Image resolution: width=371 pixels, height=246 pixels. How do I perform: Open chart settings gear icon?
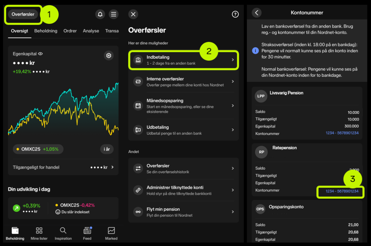pos(109,56)
